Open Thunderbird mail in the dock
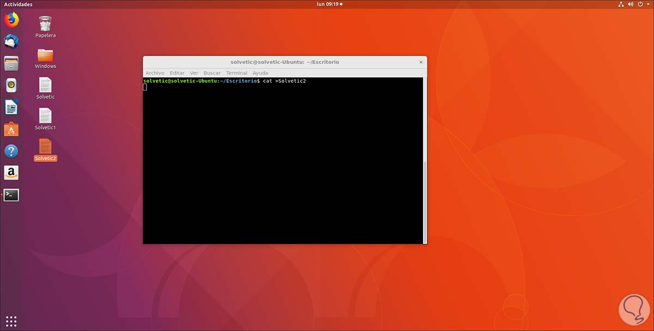Image resolution: width=654 pixels, height=331 pixels. (x=11, y=41)
